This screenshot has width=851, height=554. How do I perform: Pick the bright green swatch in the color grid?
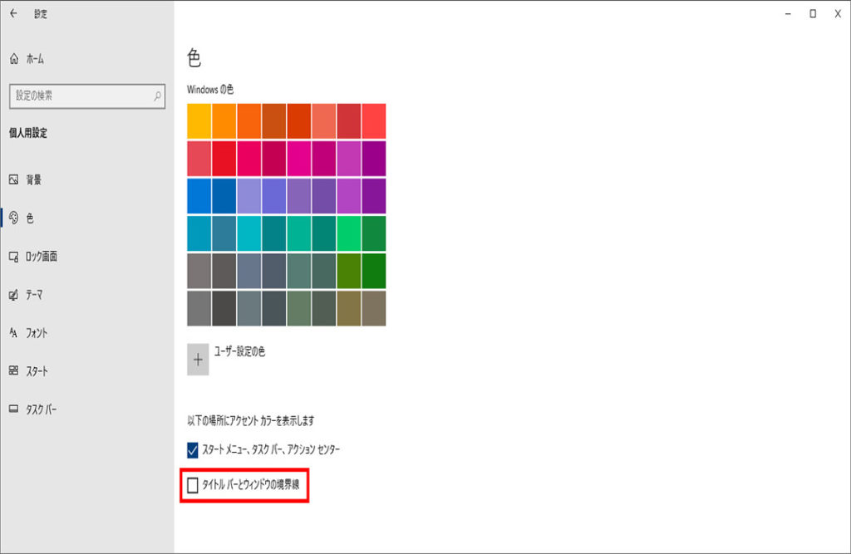point(349,233)
